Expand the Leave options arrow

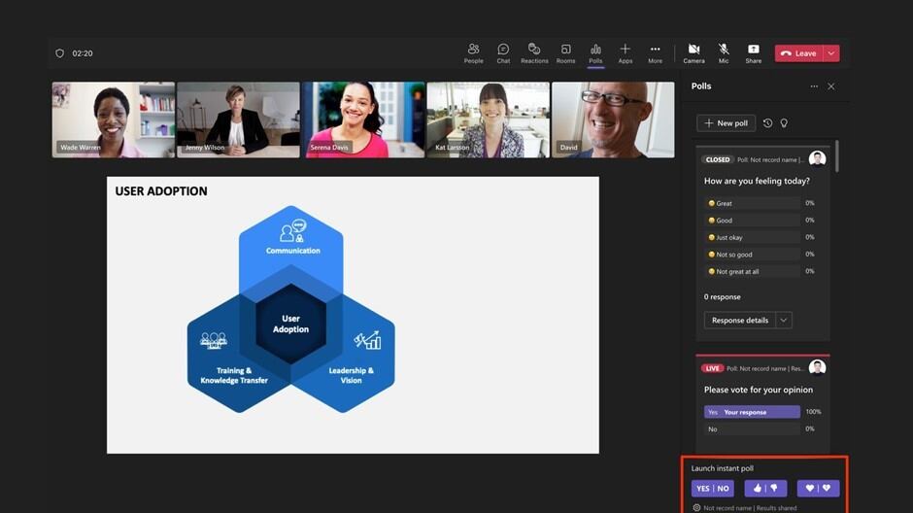coord(831,53)
